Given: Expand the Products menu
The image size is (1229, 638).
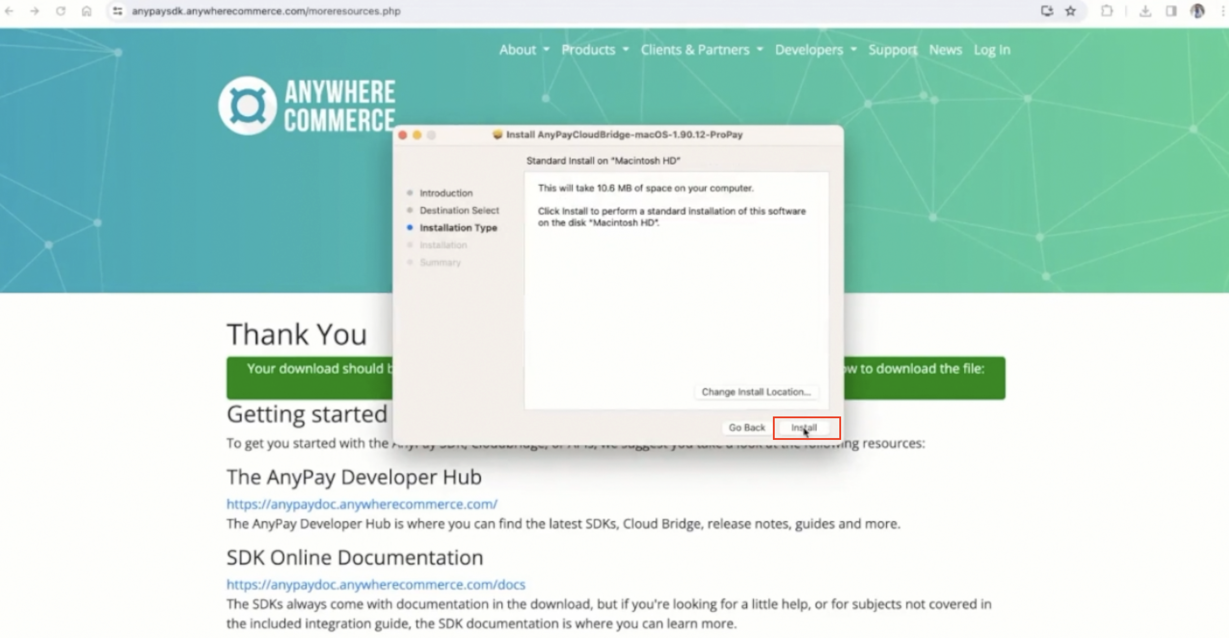Looking at the screenshot, I should point(595,50).
